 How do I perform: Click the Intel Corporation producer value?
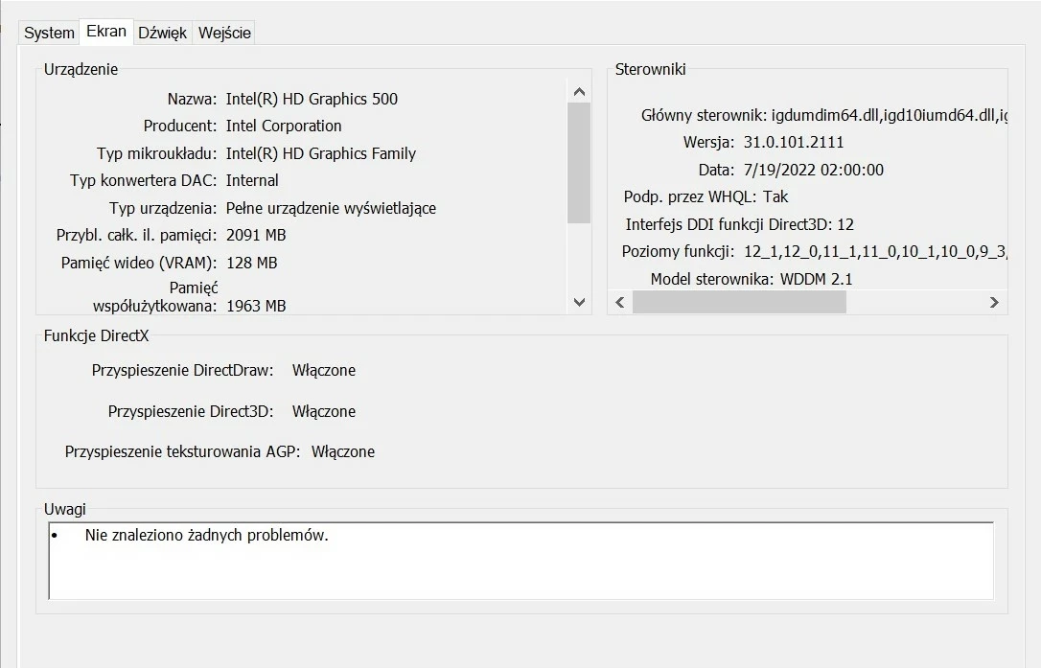point(284,126)
